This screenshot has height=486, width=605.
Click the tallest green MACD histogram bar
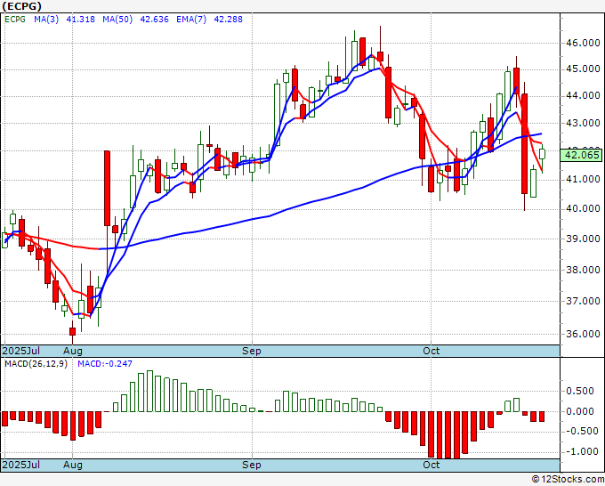(x=149, y=391)
